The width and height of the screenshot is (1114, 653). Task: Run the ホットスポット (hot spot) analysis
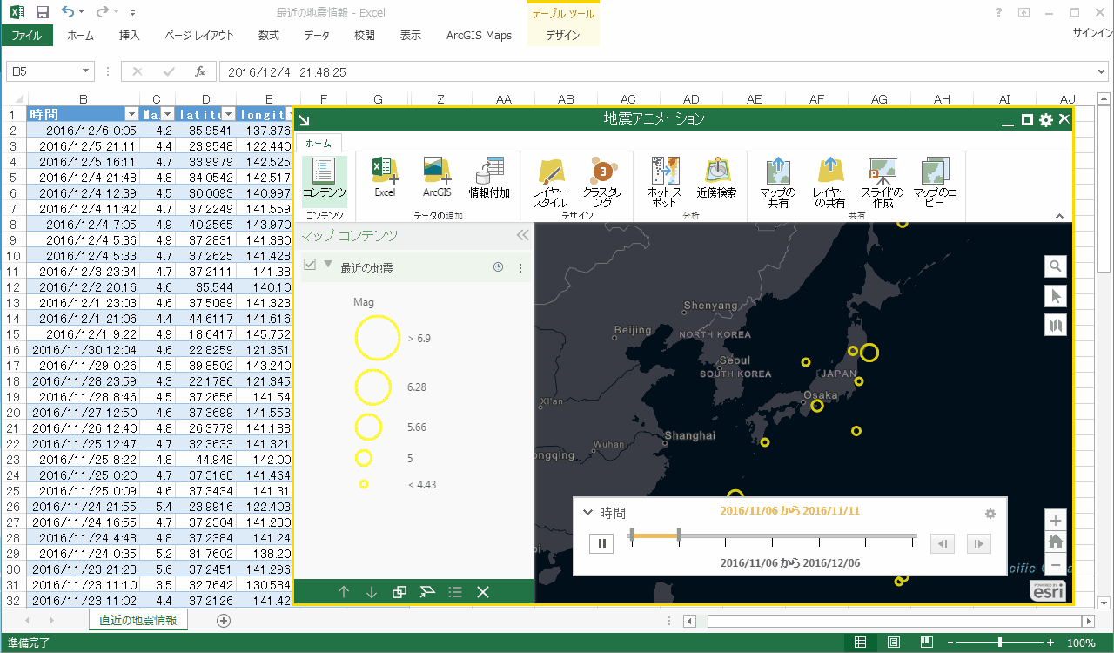pos(664,184)
